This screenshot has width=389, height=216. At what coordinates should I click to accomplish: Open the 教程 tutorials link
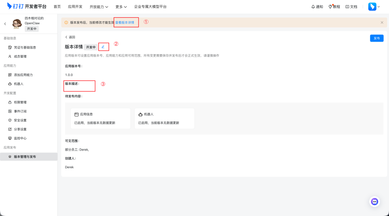click(x=334, y=7)
